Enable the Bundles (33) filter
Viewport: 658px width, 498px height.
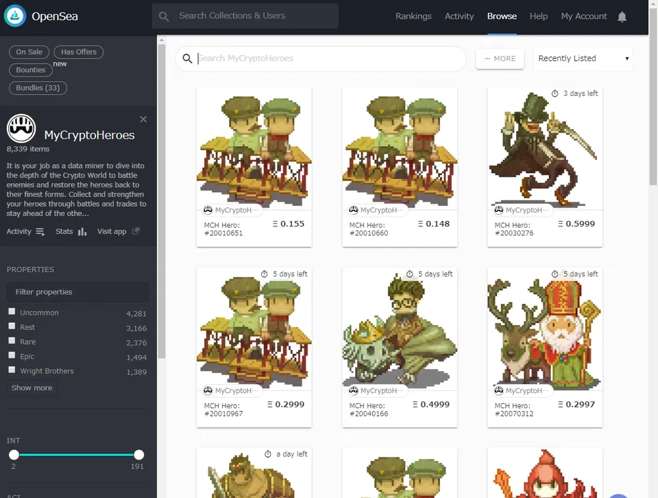tap(38, 88)
